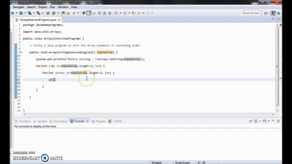Image resolution: width=292 pixels, height=164 pixels.
Task: Click the Open Console icon
Action: [265, 121]
